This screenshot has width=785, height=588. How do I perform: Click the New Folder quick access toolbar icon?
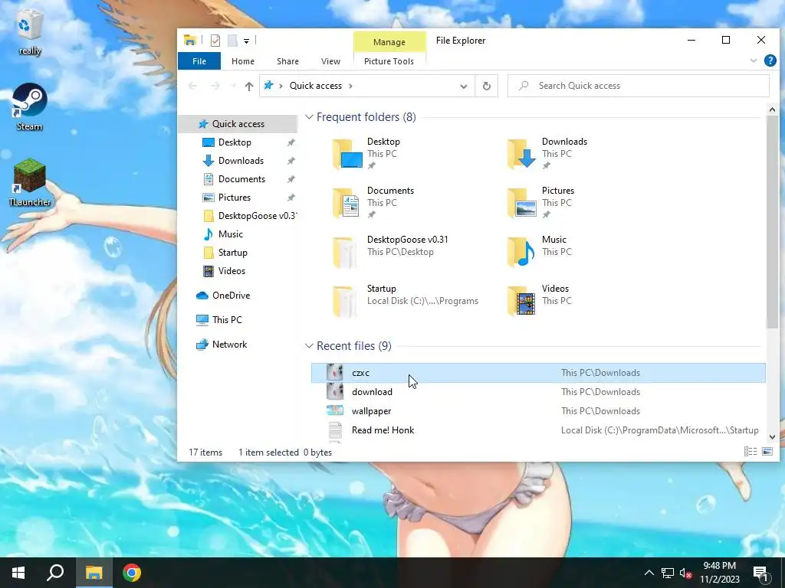pyautogui.click(x=232, y=41)
